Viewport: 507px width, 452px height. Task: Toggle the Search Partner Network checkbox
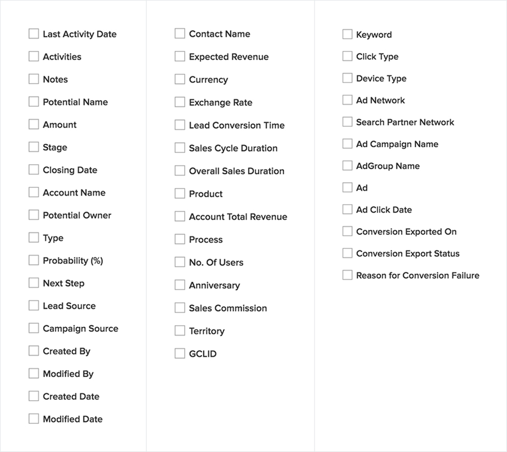[347, 122]
